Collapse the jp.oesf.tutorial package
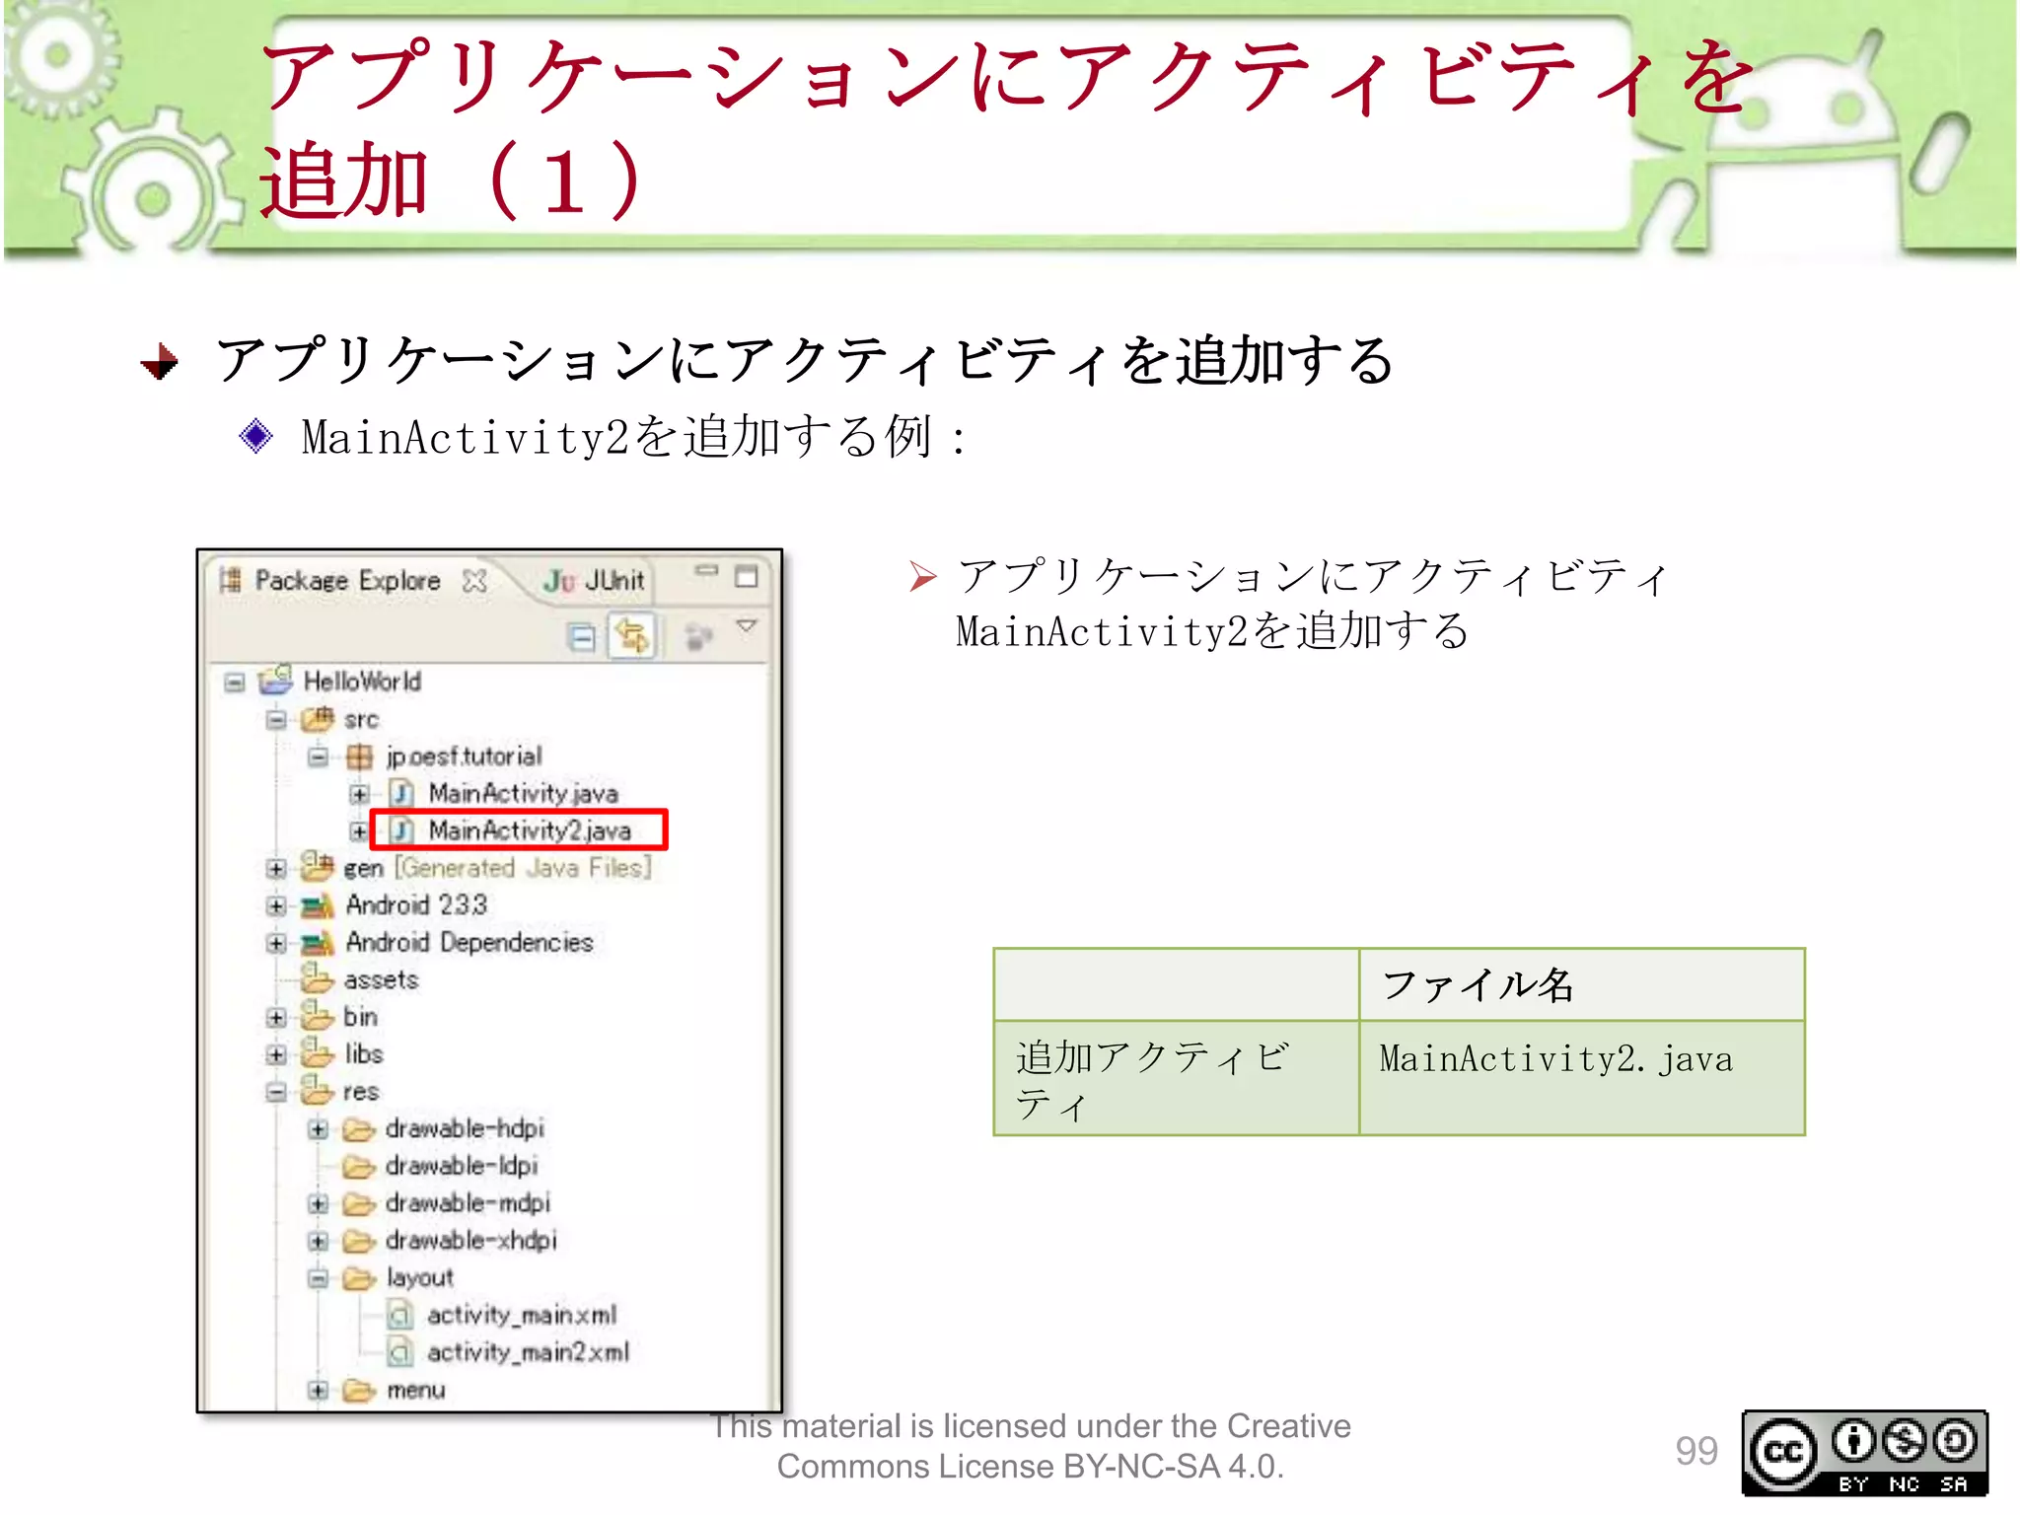 [318, 757]
